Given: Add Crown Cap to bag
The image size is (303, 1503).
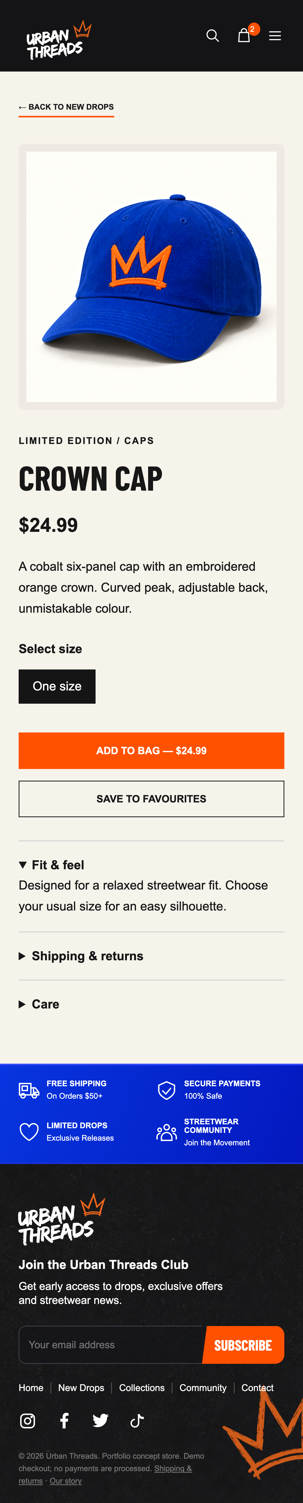Looking at the screenshot, I should click(151, 750).
